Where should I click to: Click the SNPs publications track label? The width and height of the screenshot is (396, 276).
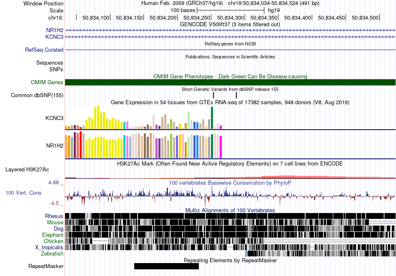tap(56, 69)
